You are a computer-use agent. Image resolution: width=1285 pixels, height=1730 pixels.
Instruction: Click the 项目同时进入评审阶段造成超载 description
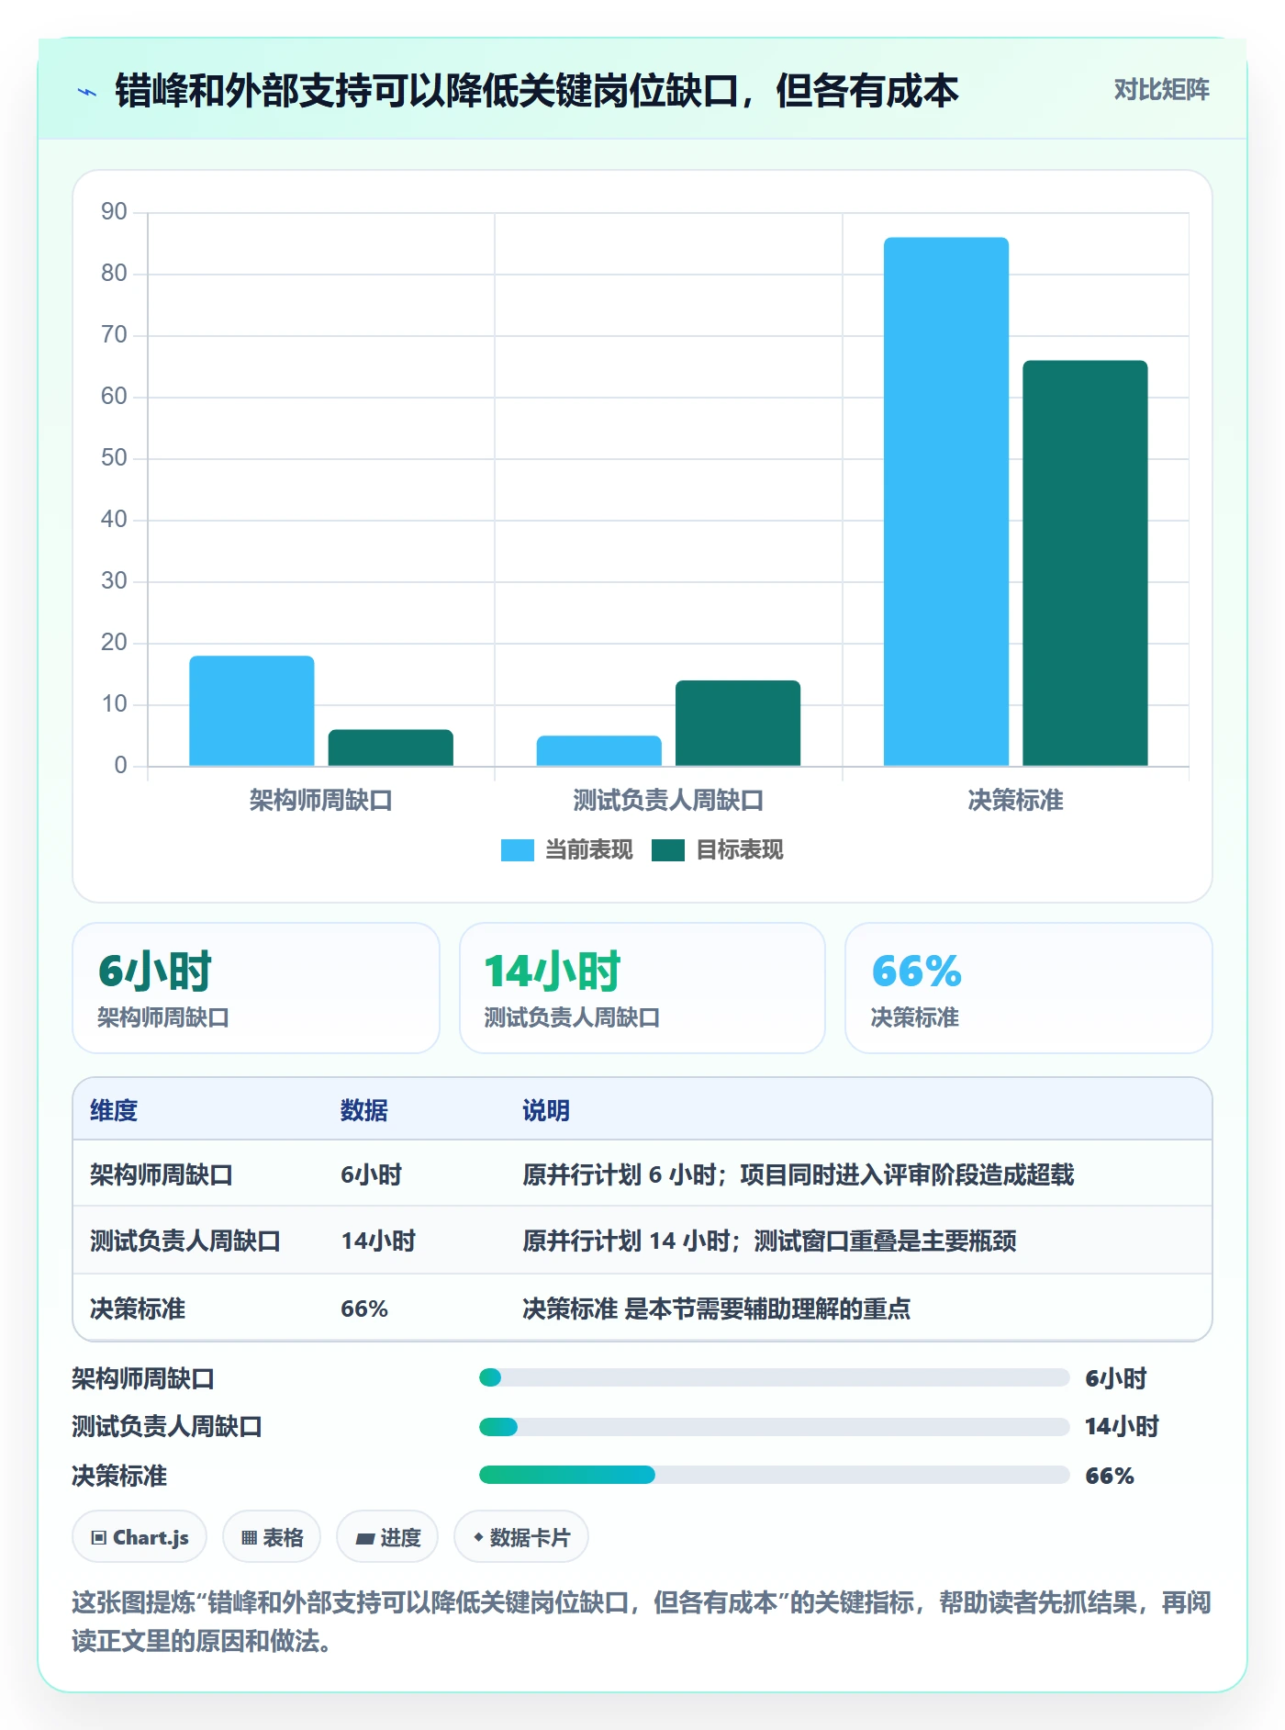[907, 1174]
